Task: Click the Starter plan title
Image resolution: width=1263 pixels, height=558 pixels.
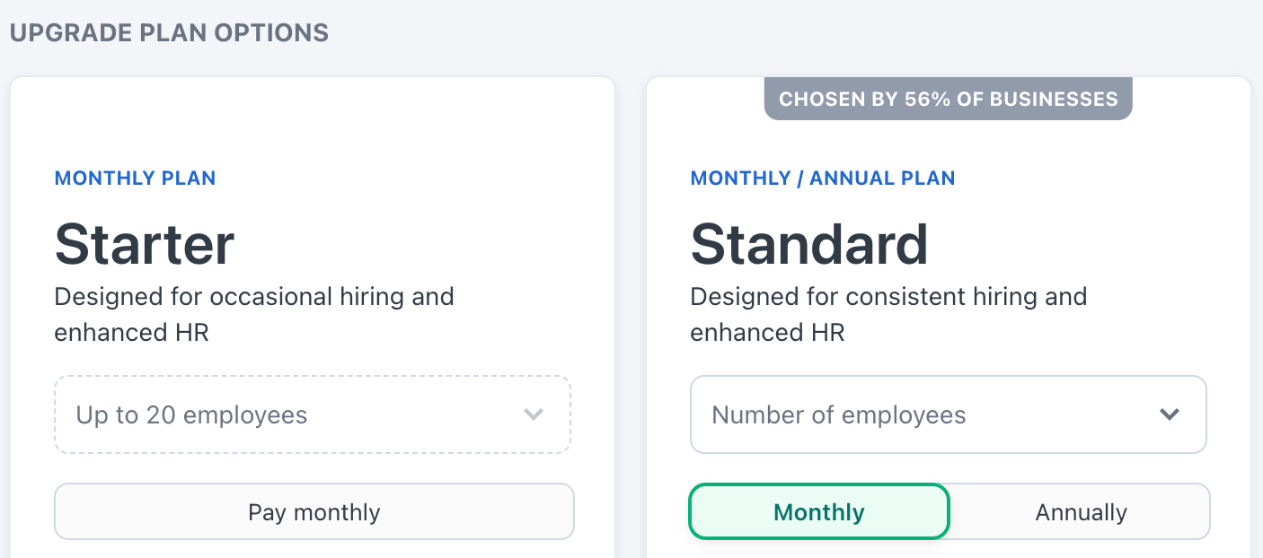Action: (145, 243)
